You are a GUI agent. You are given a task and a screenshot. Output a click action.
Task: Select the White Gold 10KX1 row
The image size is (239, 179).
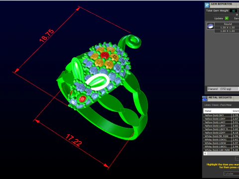[x=221, y=140]
